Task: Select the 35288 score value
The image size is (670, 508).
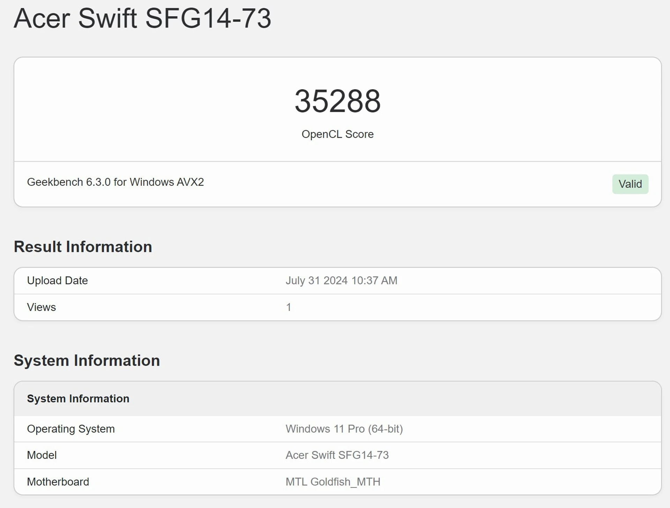Action: (x=337, y=101)
